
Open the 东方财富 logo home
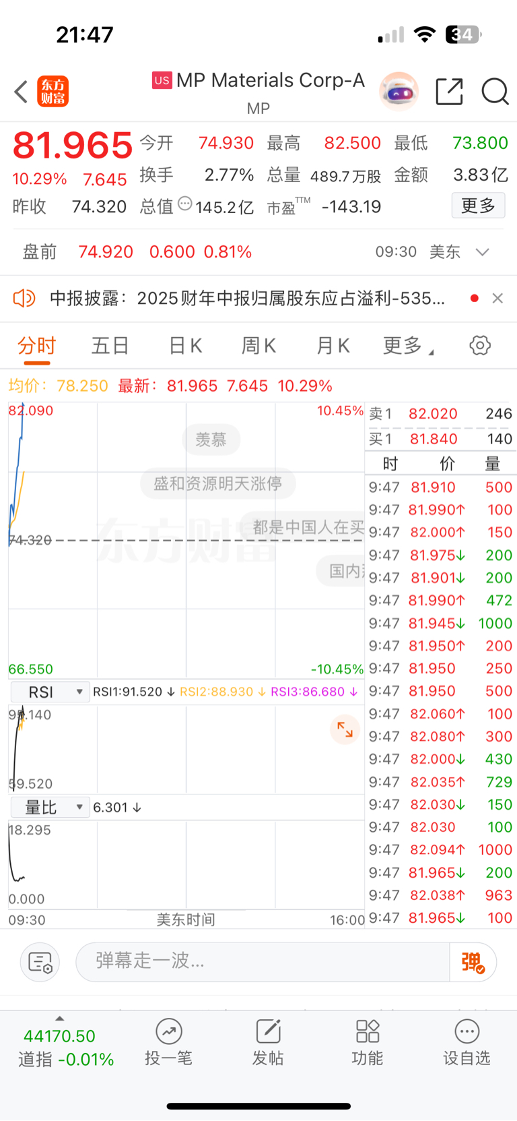(x=53, y=92)
